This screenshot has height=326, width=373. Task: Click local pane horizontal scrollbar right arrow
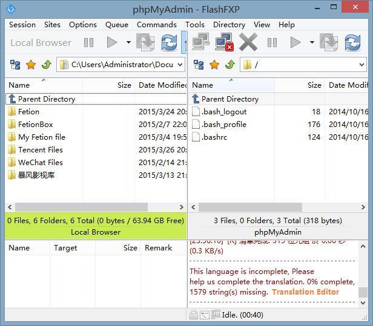182,207
